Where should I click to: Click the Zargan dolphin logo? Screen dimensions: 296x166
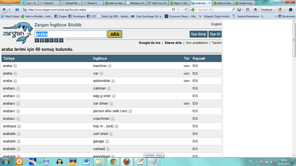tap(18, 33)
